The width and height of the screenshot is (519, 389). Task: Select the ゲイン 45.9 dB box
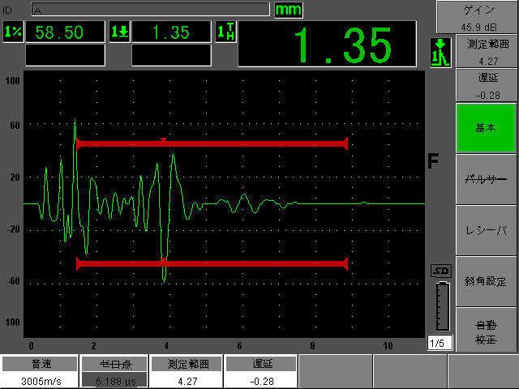[x=478, y=15]
